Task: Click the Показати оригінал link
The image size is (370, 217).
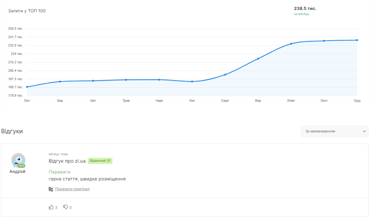Action: [72, 189]
